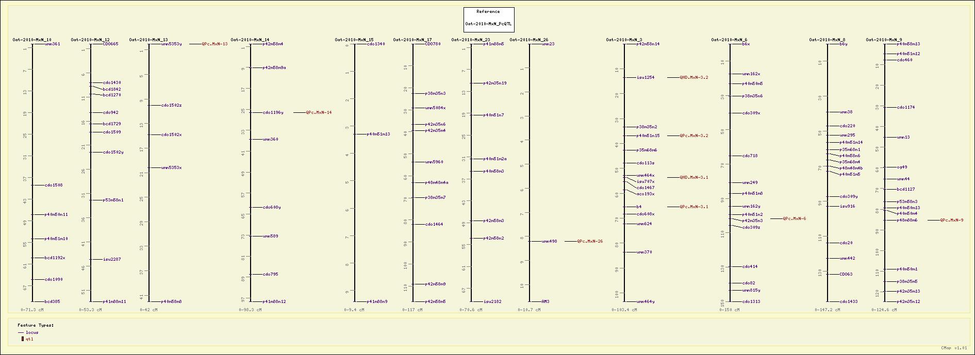Select the QPc.MxN-6 QTL label

pyautogui.click(x=794, y=219)
